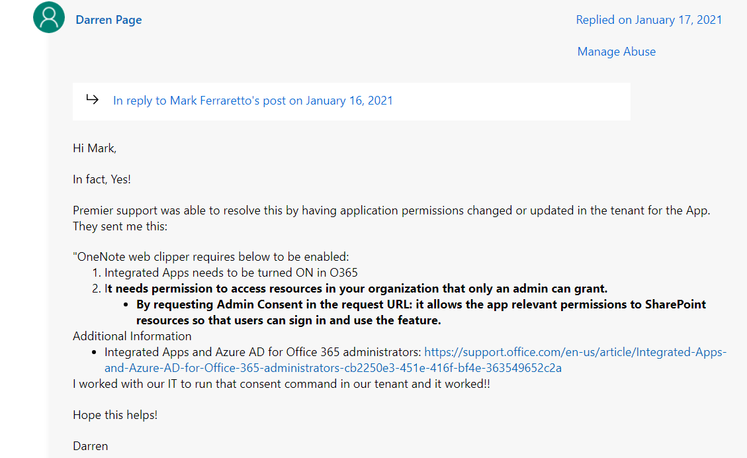Click 'Integrated Apps needs to be turned ON' item
The image size is (747, 458).
click(x=231, y=273)
